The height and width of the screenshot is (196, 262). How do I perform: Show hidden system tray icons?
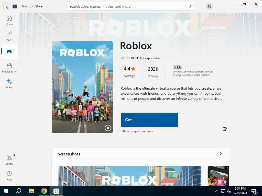tap(216, 191)
